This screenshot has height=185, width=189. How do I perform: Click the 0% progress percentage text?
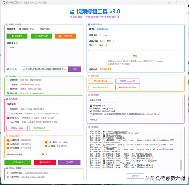pos(135,56)
